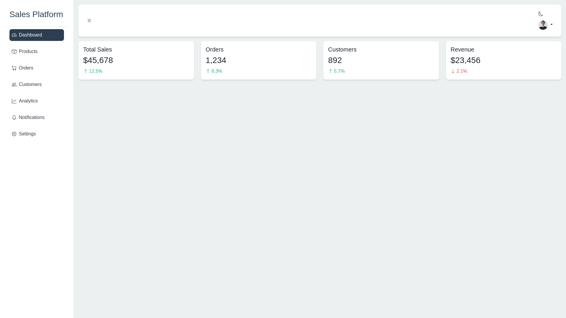Click the Settings gear icon
The image size is (566, 318).
click(14, 134)
